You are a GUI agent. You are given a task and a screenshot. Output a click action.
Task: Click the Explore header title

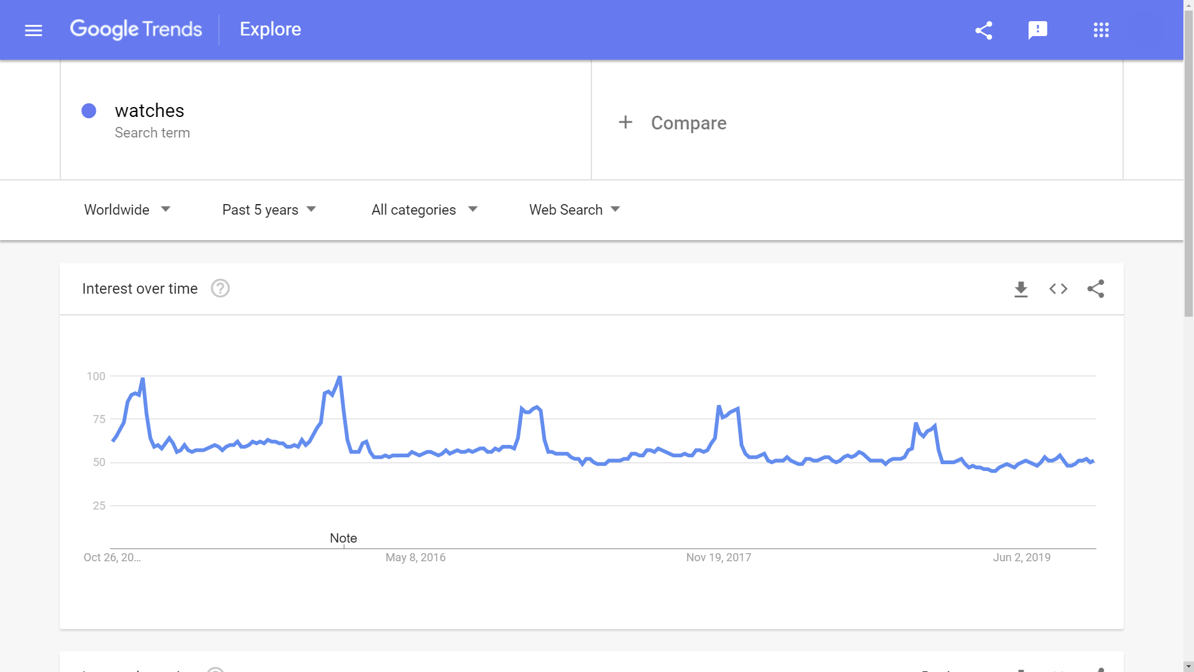(271, 29)
